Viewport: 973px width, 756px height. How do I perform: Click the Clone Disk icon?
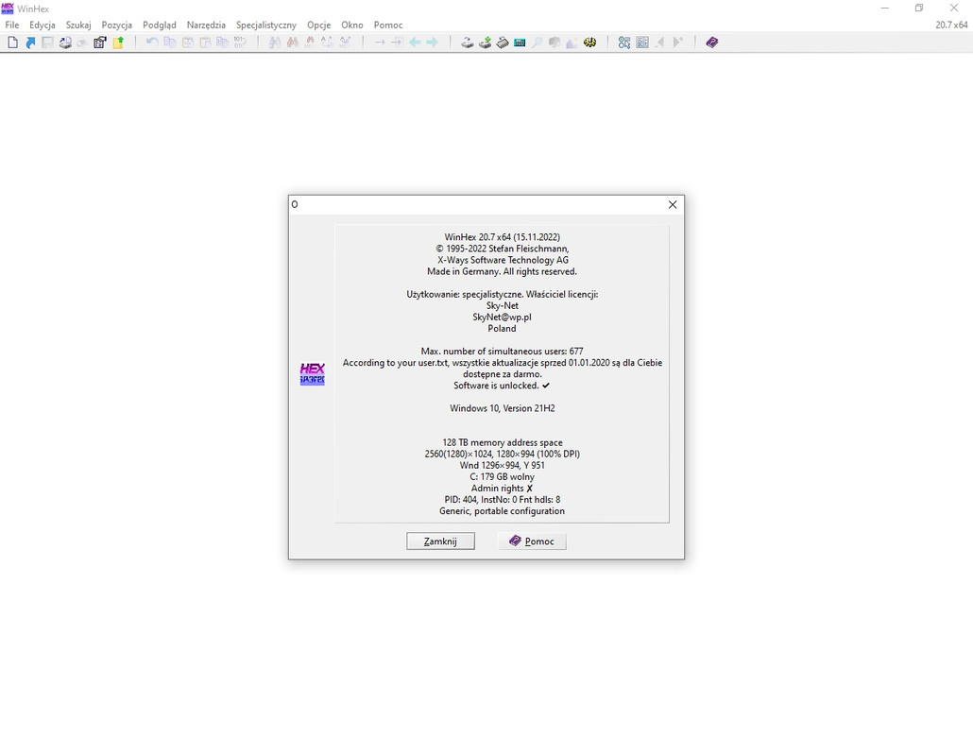(485, 43)
